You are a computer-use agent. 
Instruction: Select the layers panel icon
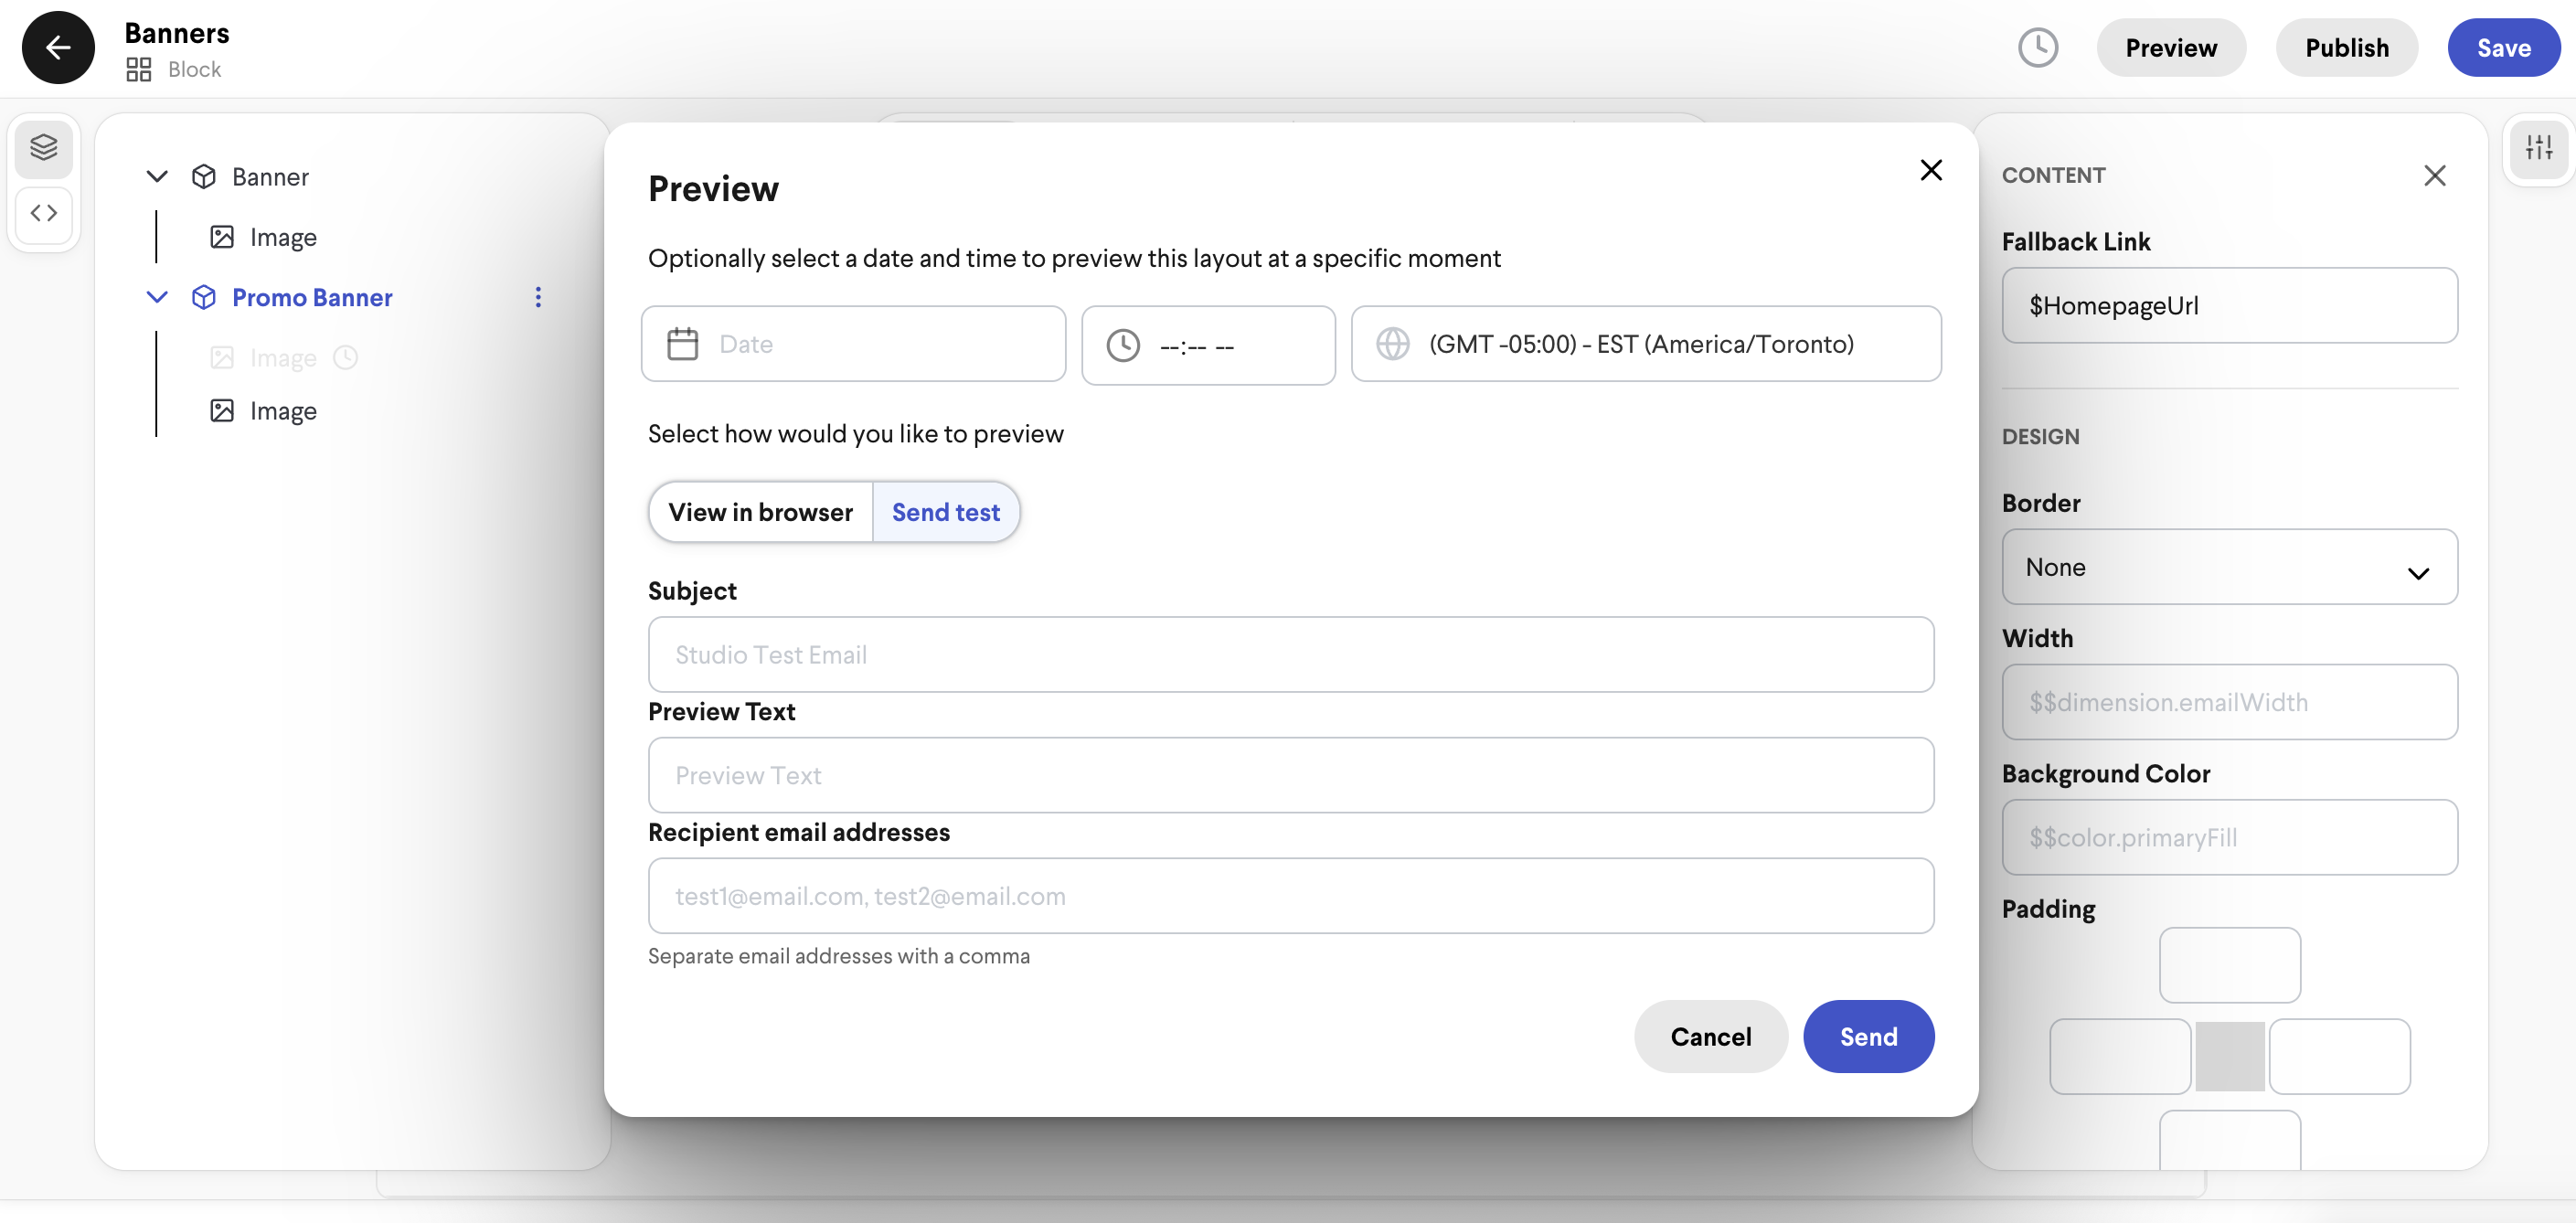pos(44,148)
